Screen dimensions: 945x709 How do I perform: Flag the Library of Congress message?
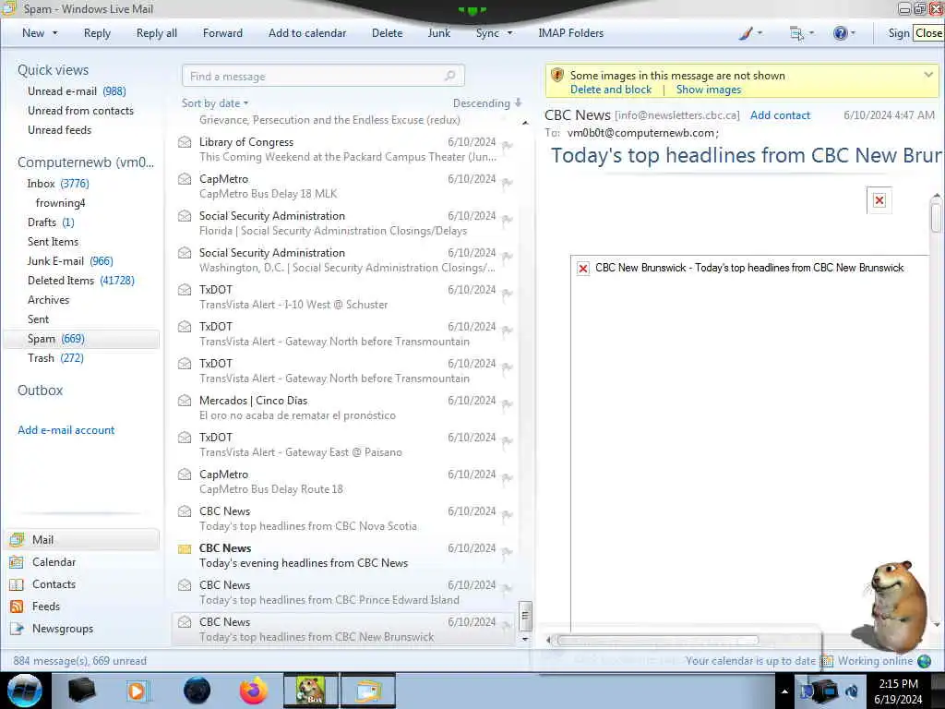pyautogui.click(x=507, y=145)
